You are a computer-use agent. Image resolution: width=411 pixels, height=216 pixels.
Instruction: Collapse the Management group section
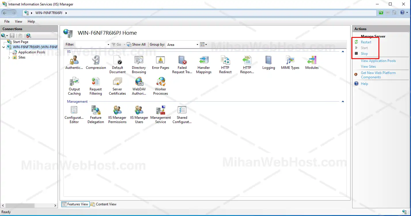(x=343, y=102)
